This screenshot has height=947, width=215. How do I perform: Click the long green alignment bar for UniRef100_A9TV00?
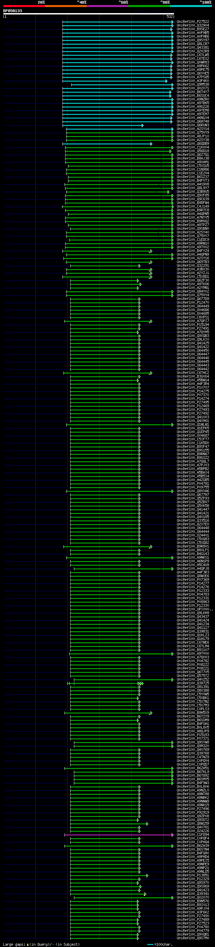[121, 654]
